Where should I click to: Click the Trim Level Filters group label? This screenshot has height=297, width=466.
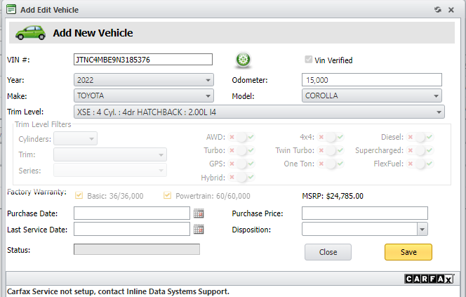tap(43, 124)
